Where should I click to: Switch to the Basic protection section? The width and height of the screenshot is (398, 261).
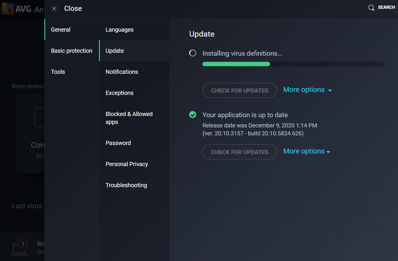71,50
